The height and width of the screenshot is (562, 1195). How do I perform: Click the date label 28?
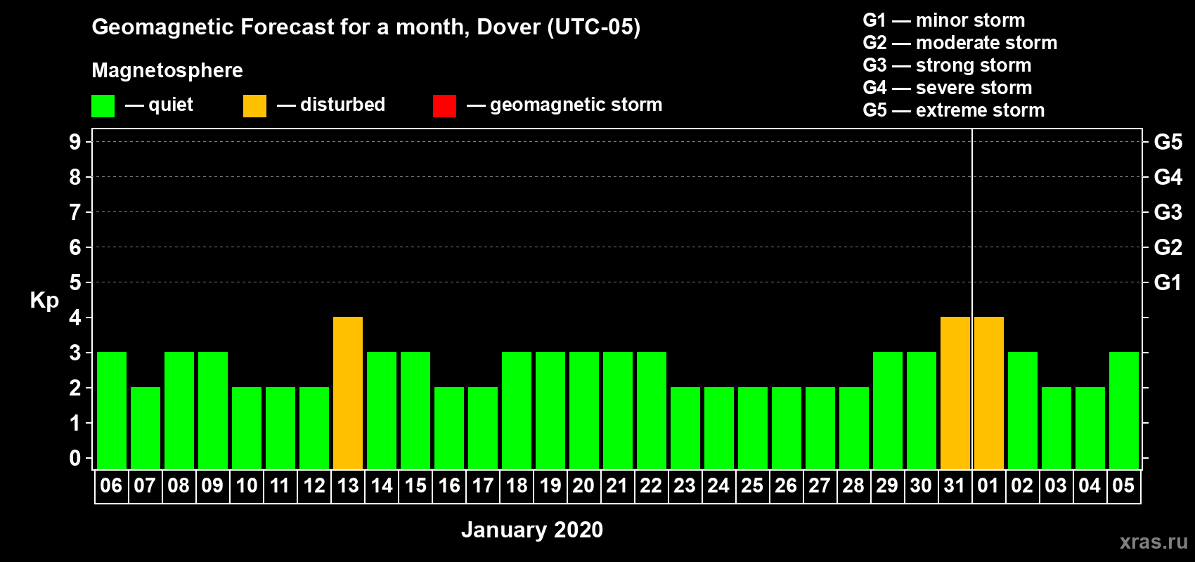pos(853,485)
